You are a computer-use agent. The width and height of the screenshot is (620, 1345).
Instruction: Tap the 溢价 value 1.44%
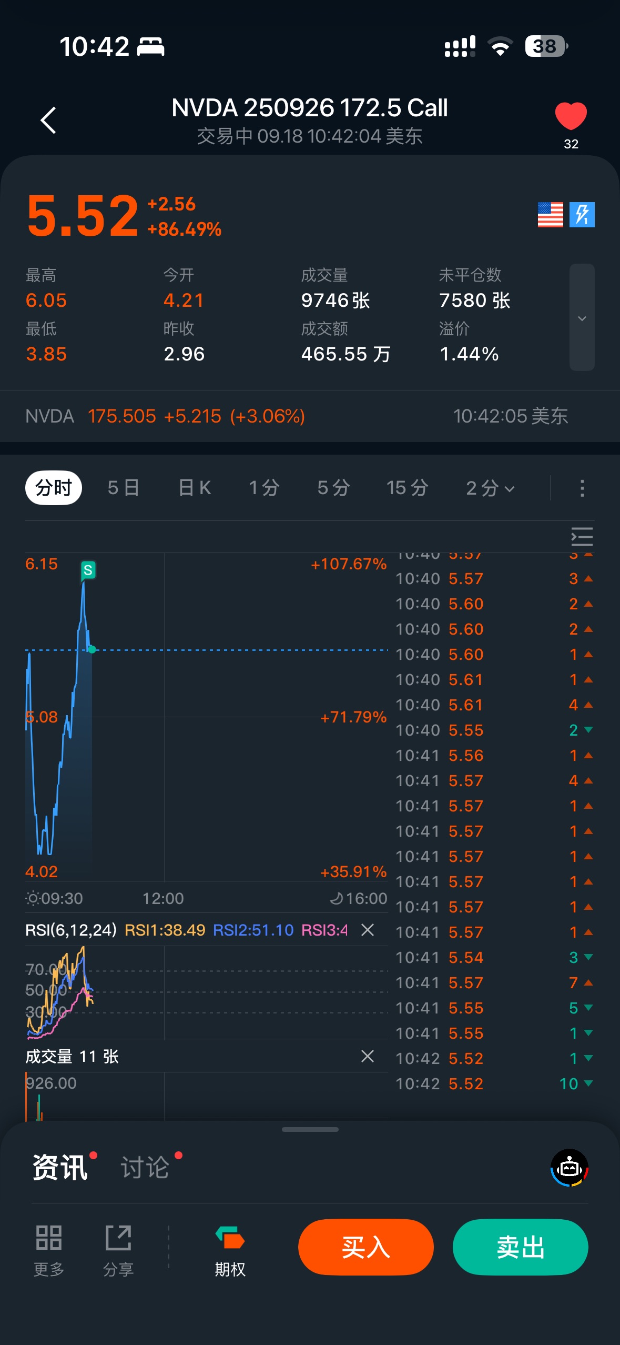(x=469, y=354)
